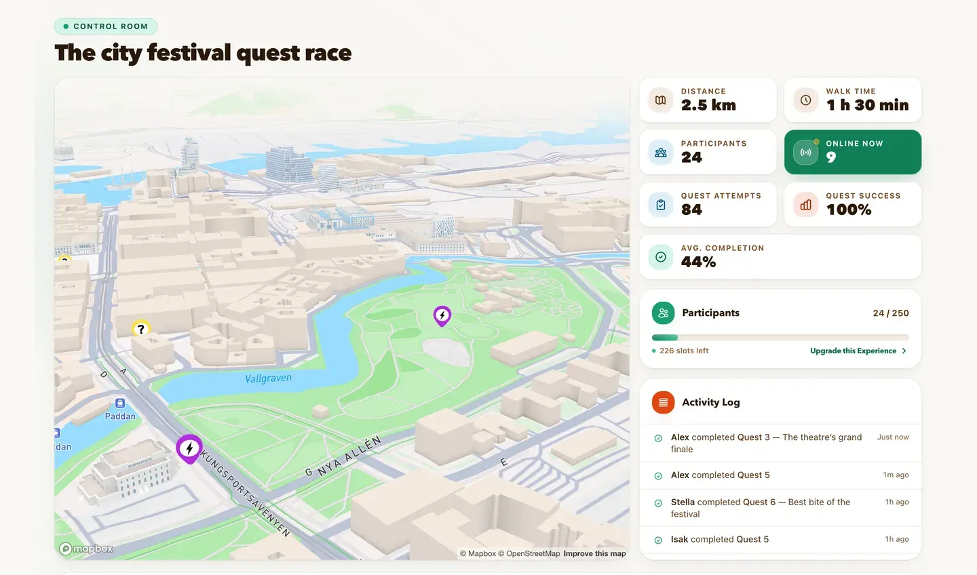977x575 pixels.
Task: Click check icon beside Isak completed Quest 5
Action: point(658,540)
